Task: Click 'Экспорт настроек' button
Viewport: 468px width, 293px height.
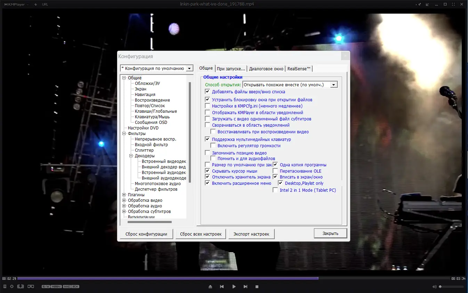Action: (x=251, y=234)
